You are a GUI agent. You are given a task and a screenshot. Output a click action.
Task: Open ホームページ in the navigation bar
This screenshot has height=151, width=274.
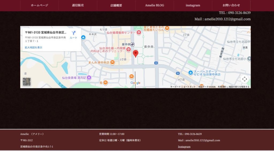click(x=39, y=5)
